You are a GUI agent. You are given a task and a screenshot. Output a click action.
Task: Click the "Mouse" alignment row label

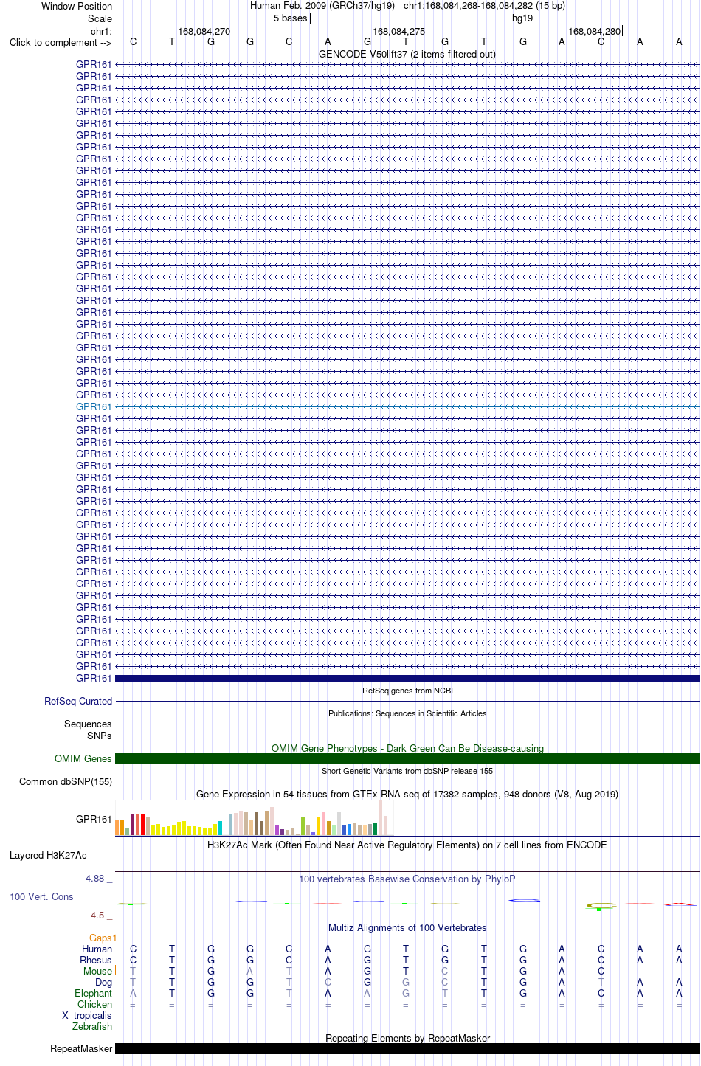(97, 972)
